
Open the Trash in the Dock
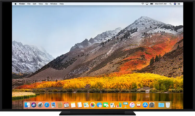(x=168, y=105)
